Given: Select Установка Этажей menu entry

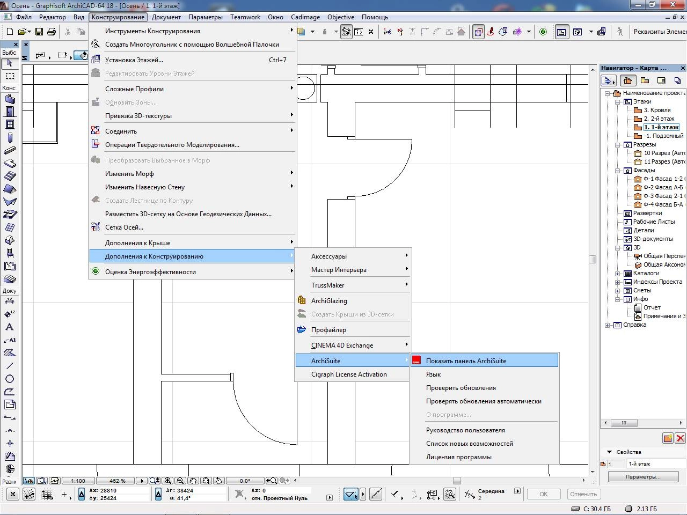Looking at the screenshot, I should 193,60.
